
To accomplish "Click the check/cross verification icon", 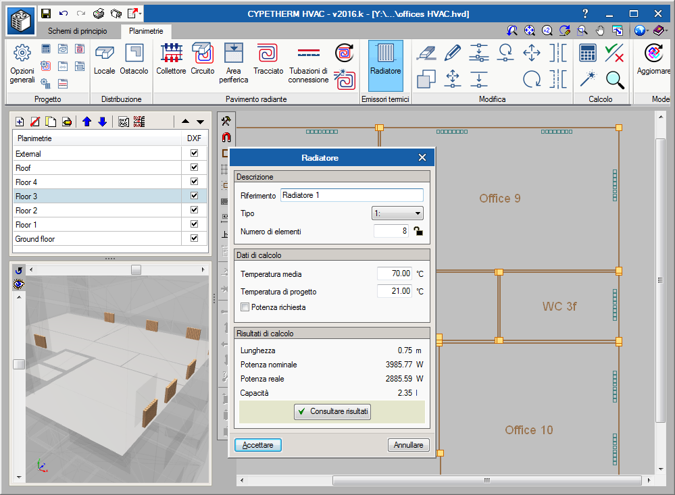I will pyautogui.click(x=614, y=53).
